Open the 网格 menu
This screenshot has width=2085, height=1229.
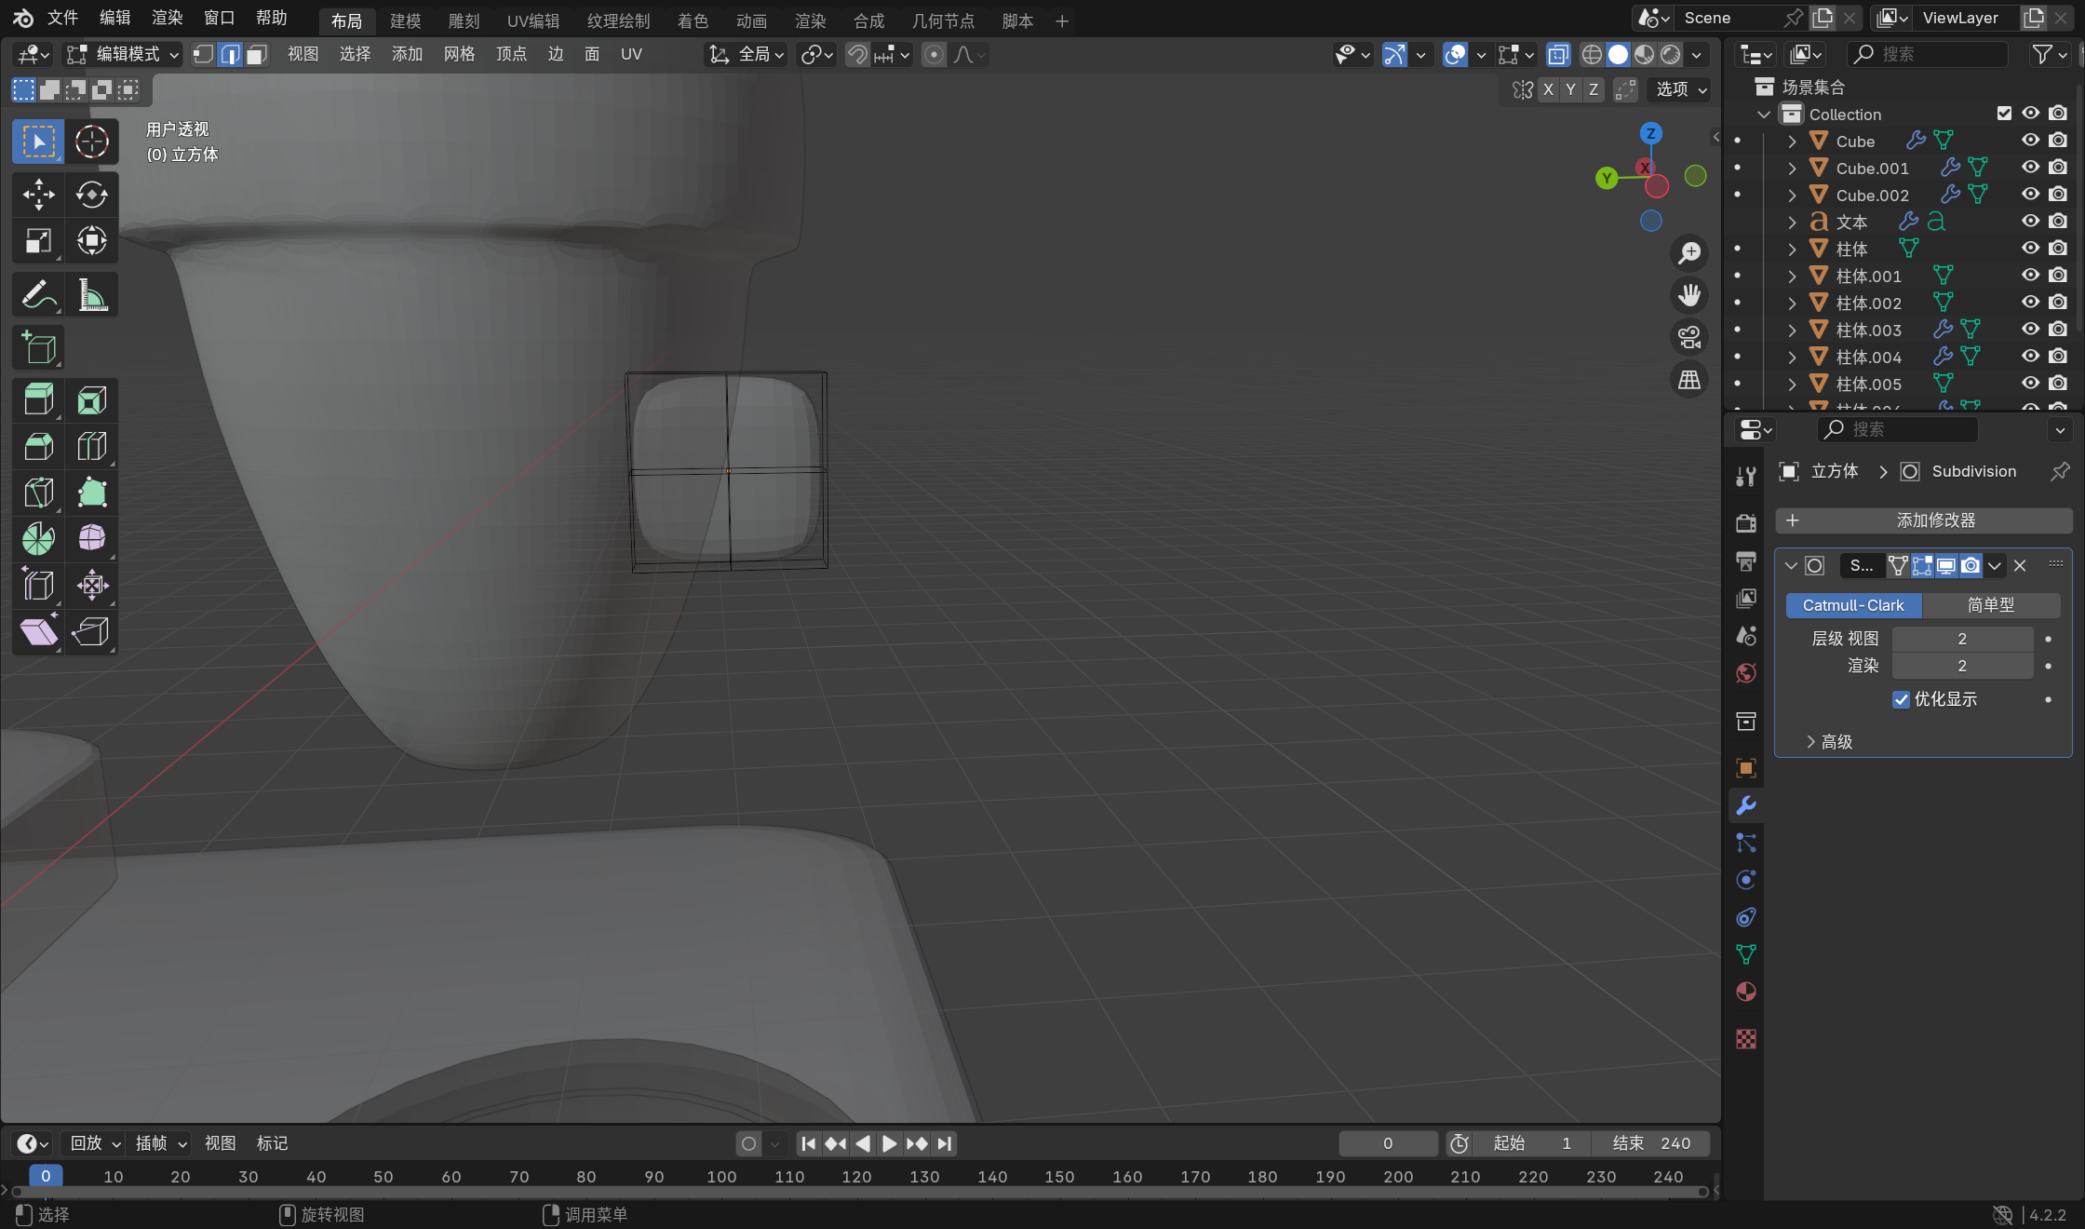(x=459, y=55)
